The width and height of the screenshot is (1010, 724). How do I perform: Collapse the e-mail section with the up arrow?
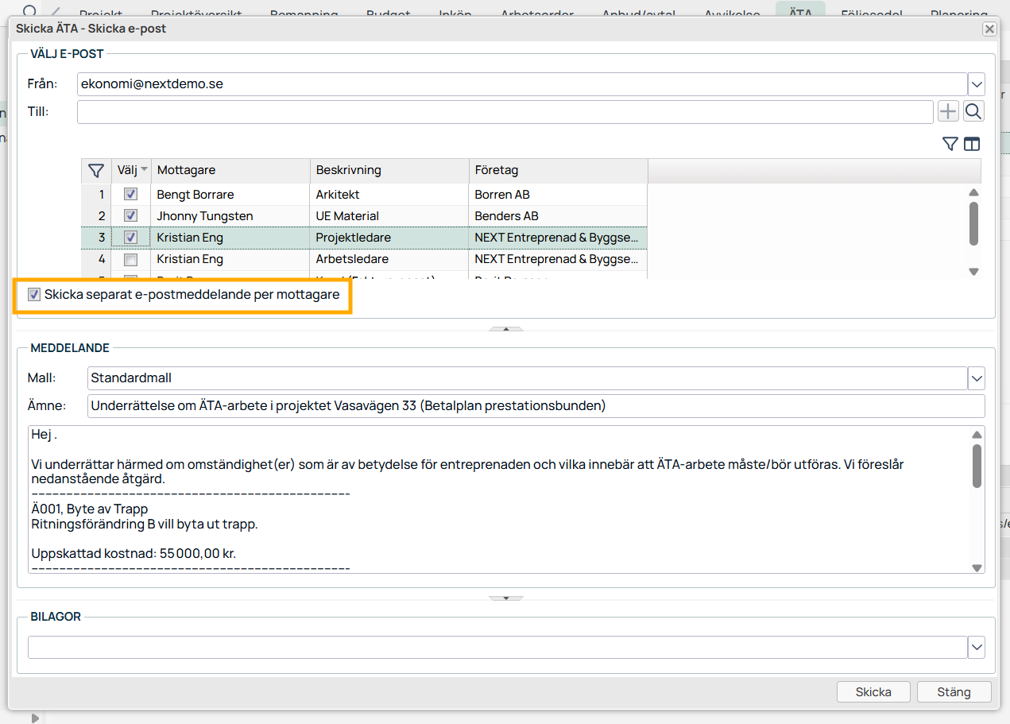(506, 328)
